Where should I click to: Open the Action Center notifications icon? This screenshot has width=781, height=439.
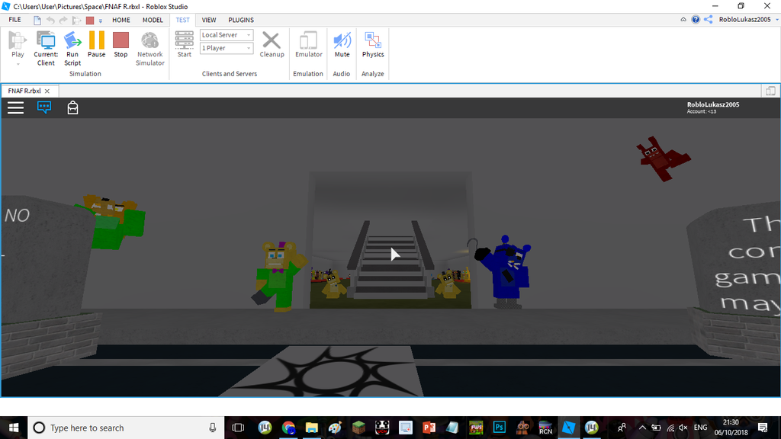(763, 428)
